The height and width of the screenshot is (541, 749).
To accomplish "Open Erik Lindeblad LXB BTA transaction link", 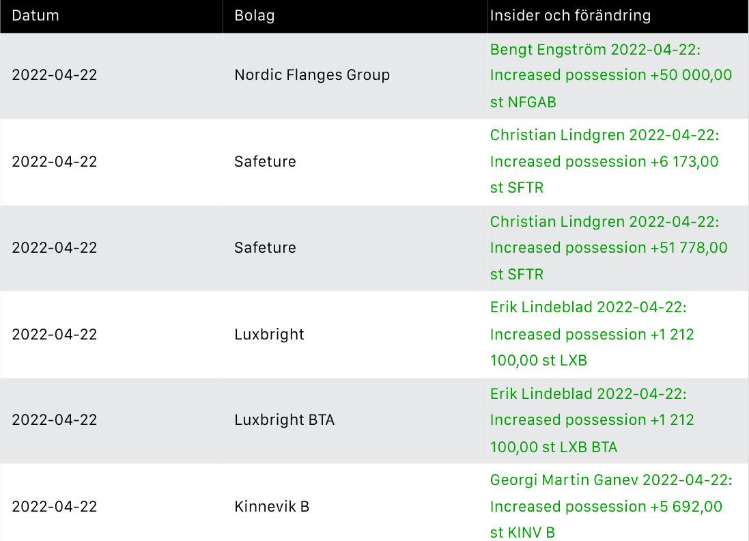I will [591, 420].
